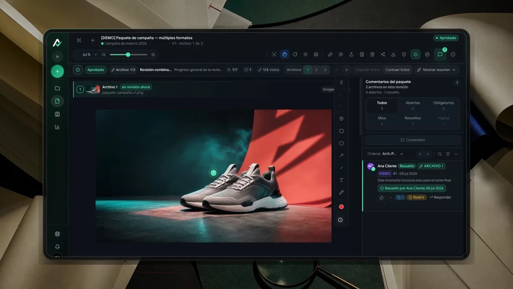Screen dimensions: 513x289
Task: Click the shield check icon
Action: (x=404, y=55)
